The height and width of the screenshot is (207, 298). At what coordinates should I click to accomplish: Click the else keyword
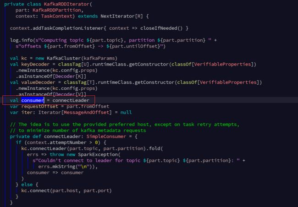click(27, 185)
